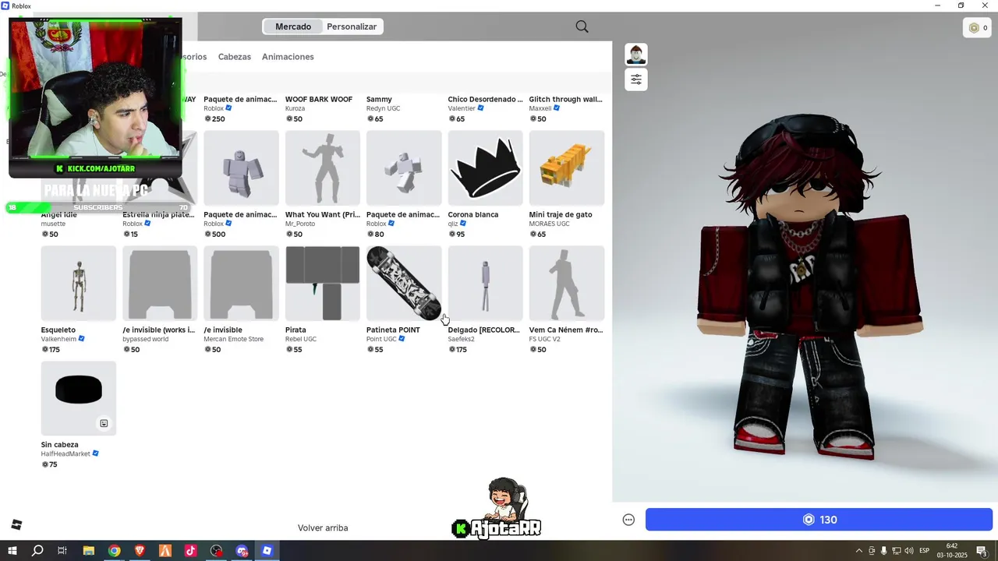The height and width of the screenshot is (561, 998).
Task: Select the Delgado [RECOLOR item thumbnail
Action: pyautogui.click(x=485, y=284)
